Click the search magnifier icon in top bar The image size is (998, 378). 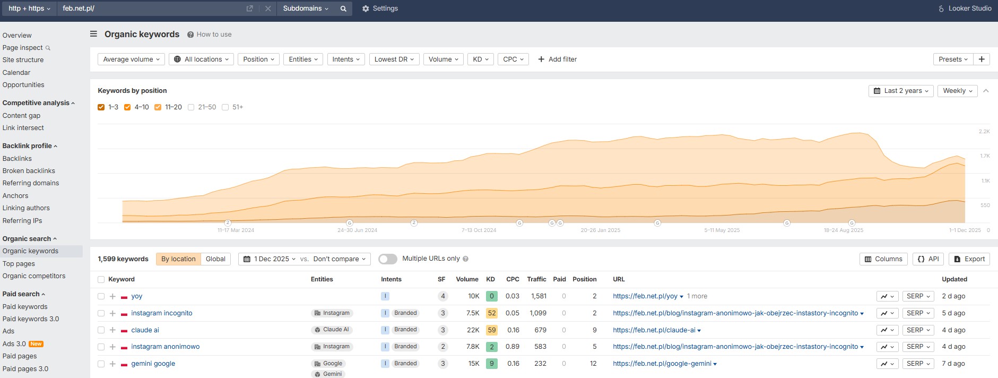[x=343, y=8]
